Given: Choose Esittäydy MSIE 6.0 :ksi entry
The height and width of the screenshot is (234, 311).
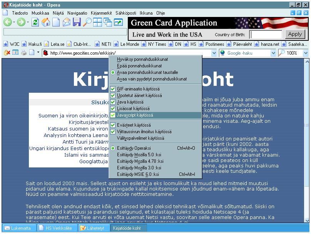Looking at the screenshot, I should [155, 174].
